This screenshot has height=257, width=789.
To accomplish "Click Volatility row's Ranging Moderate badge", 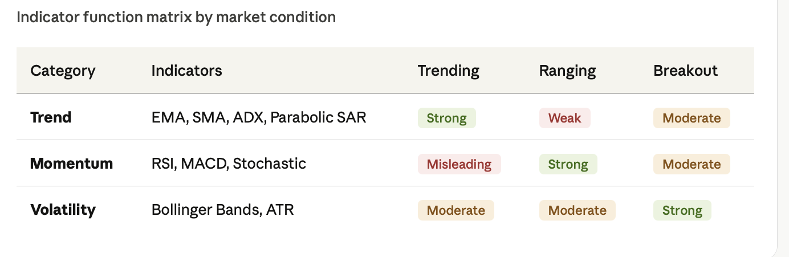I will [x=577, y=210].
